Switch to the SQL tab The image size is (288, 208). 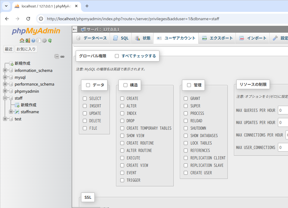[121, 38]
